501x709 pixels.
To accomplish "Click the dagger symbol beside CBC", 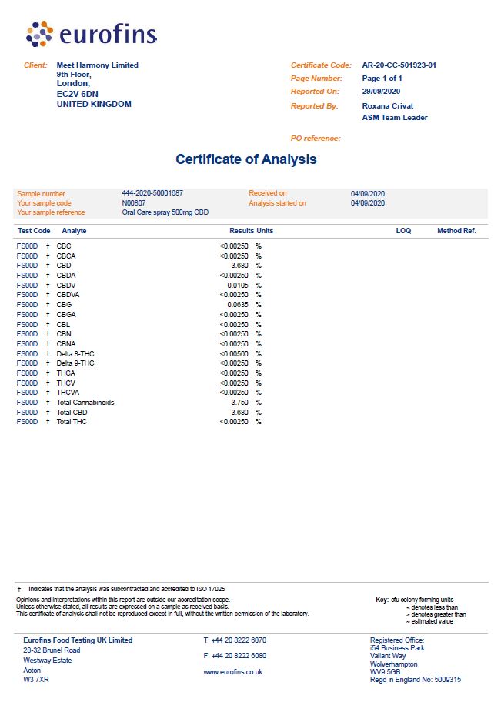I will tap(48, 246).
